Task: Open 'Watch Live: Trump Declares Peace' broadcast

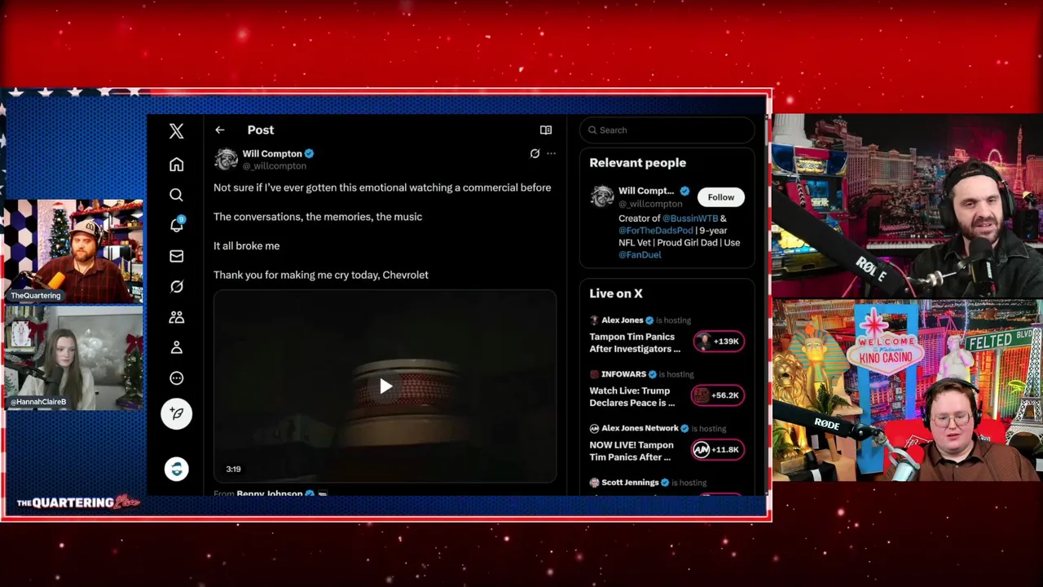Action: click(x=632, y=396)
